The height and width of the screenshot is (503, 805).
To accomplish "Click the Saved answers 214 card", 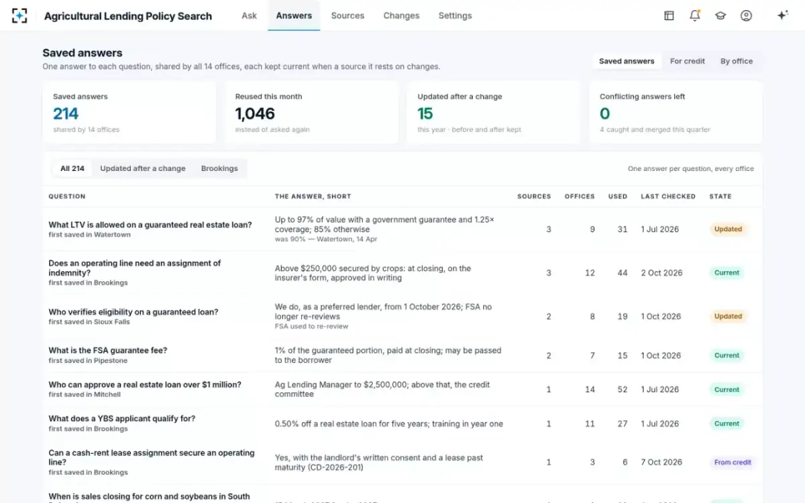I will click(129, 113).
